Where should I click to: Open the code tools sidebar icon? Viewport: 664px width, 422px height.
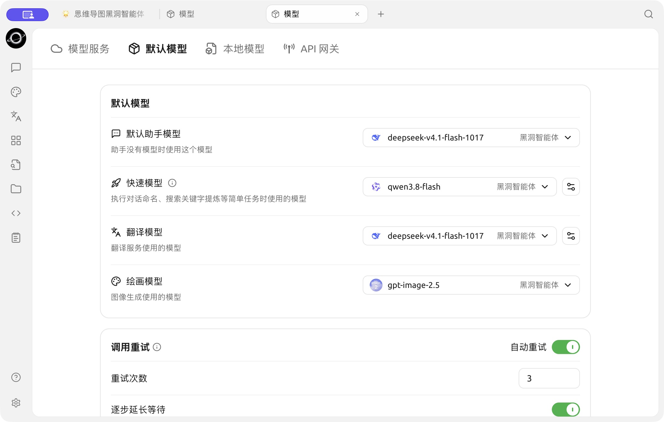[16, 213]
